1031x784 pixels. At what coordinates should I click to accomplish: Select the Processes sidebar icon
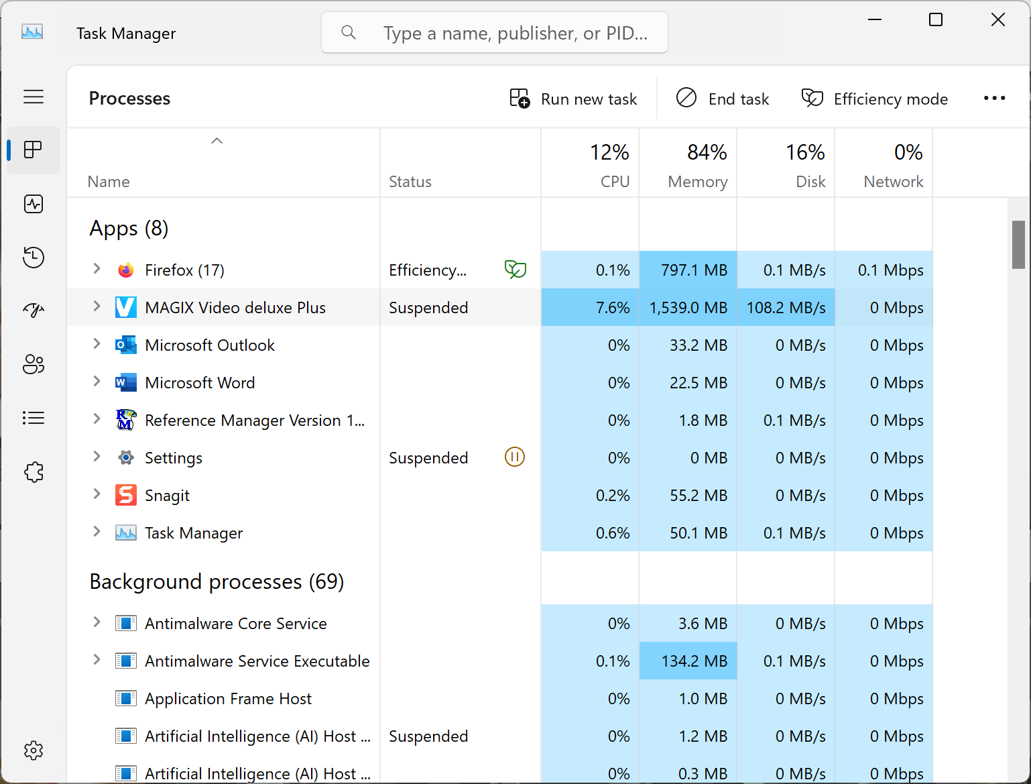coord(34,150)
